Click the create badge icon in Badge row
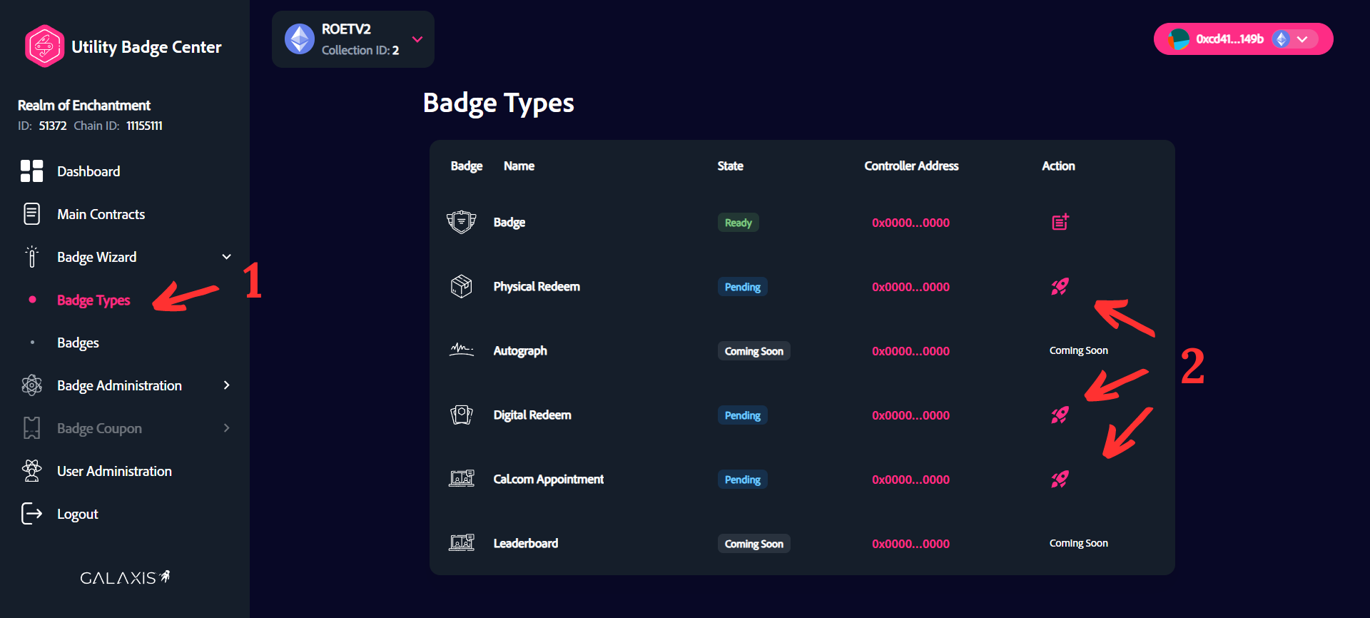Viewport: 1370px width, 618px height. click(x=1060, y=222)
